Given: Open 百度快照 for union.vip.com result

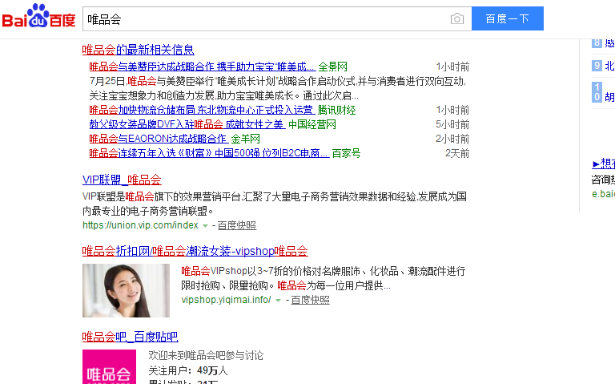Looking at the screenshot, I should 237,225.
